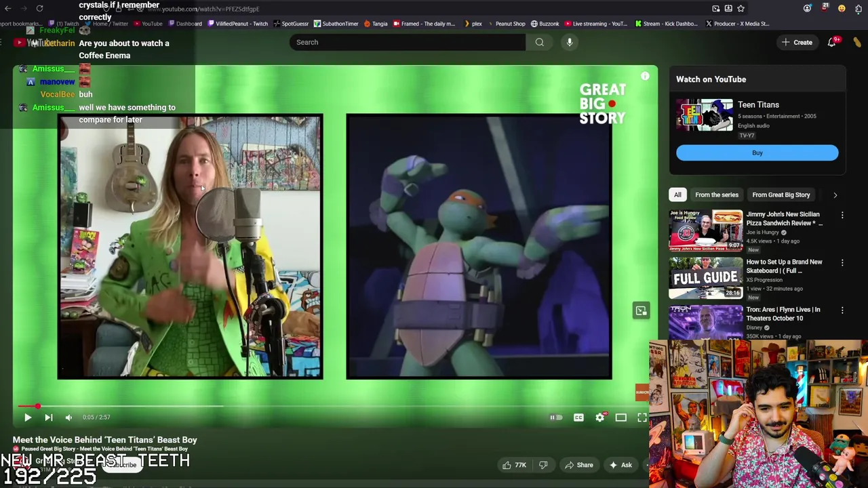The height and width of the screenshot is (488, 868).
Task: Open the Teen Titans title link
Action: [758, 104]
